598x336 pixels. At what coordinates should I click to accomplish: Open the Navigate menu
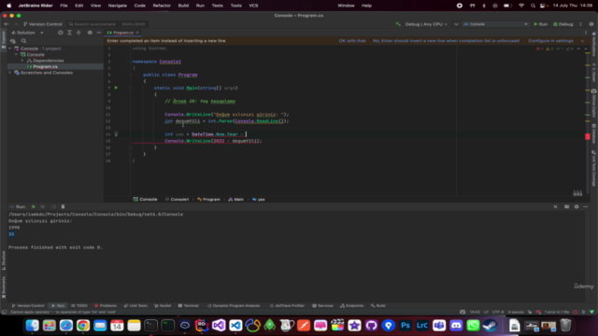(118, 6)
